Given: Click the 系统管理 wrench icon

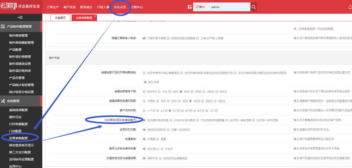Looking at the screenshot, I should click(x=3, y=101).
